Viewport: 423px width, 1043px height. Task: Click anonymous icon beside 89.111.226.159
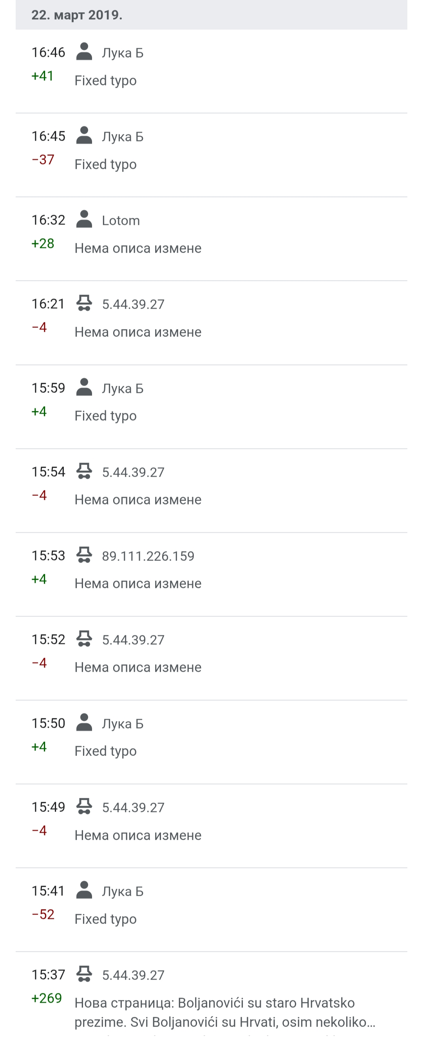tap(84, 555)
